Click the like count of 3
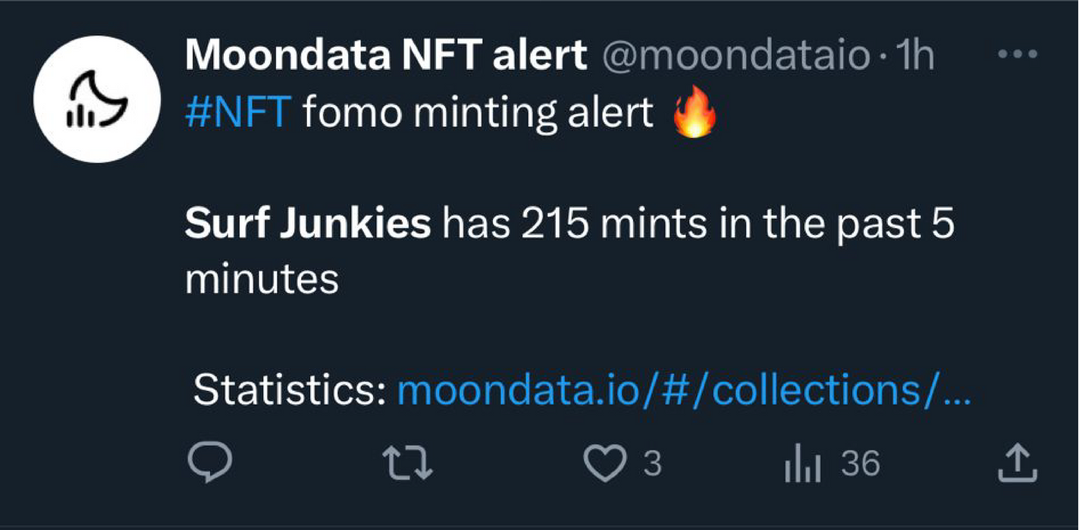This screenshot has width=1079, height=530. (653, 463)
